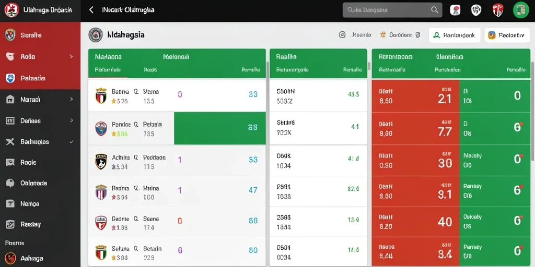The image size is (535, 267).
Task: Click the Reclodiv button
Action: coord(507,35)
